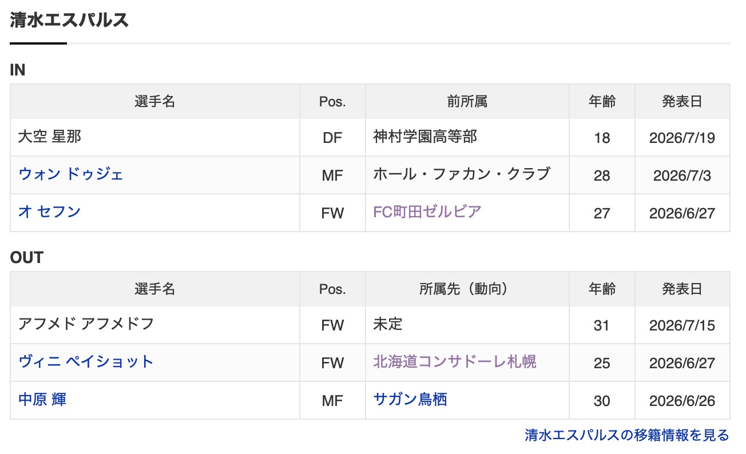The height and width of the screenshot is (454, 746).
Task: Click the date 2026/6/26
Action: pos(682,401)
